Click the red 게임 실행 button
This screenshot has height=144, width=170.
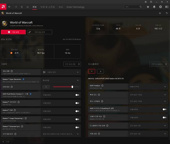[13, 32]
